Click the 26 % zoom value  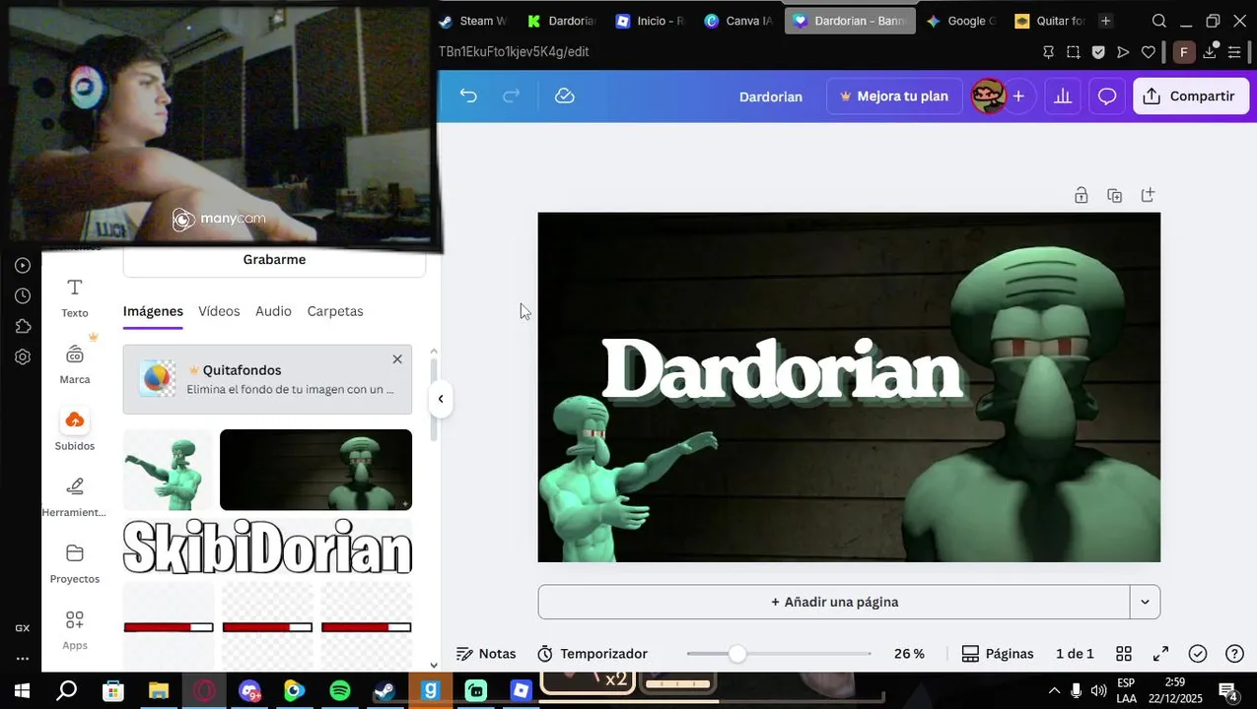point(909,654)
